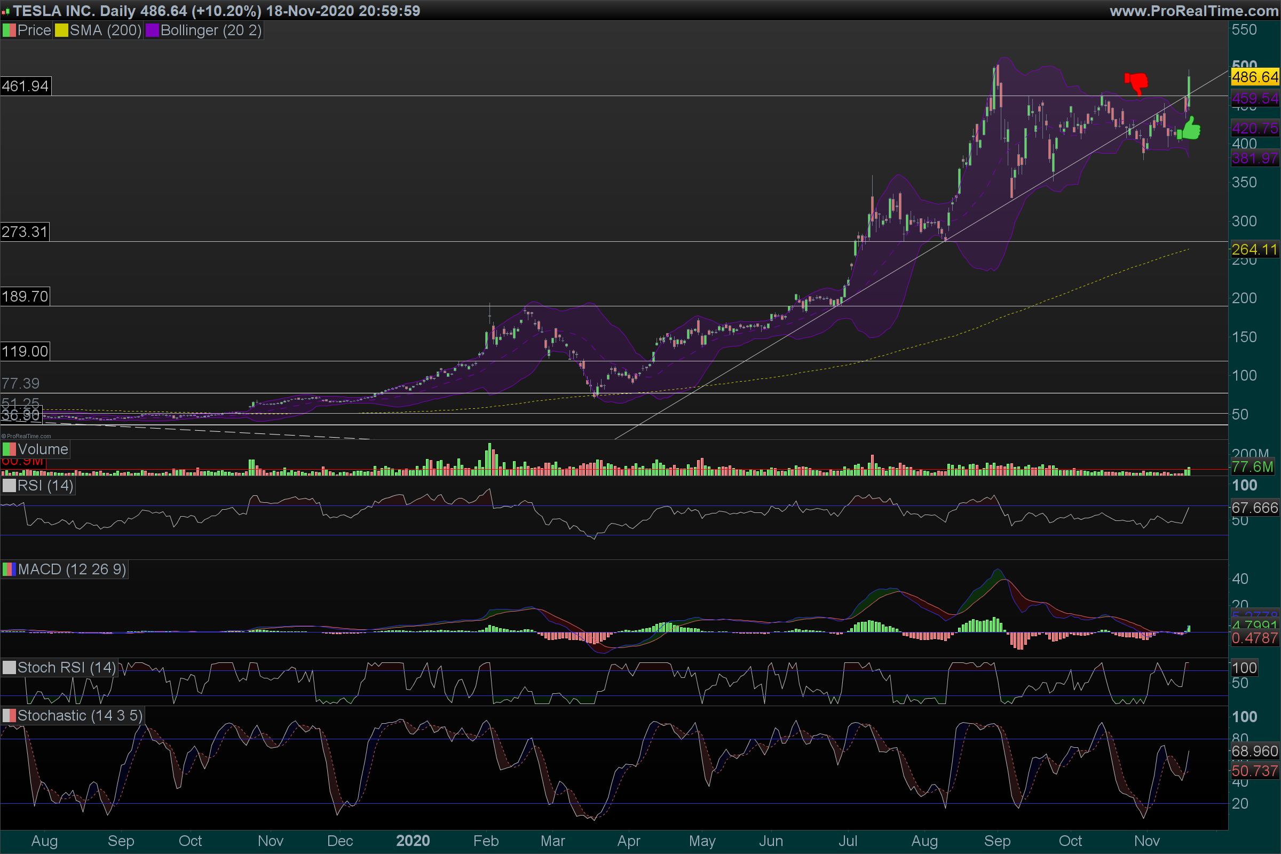Viewport: 1281px width, 854px height.
Task: Click the RSI 67.666 value tag
Action: pos(1254,508)
